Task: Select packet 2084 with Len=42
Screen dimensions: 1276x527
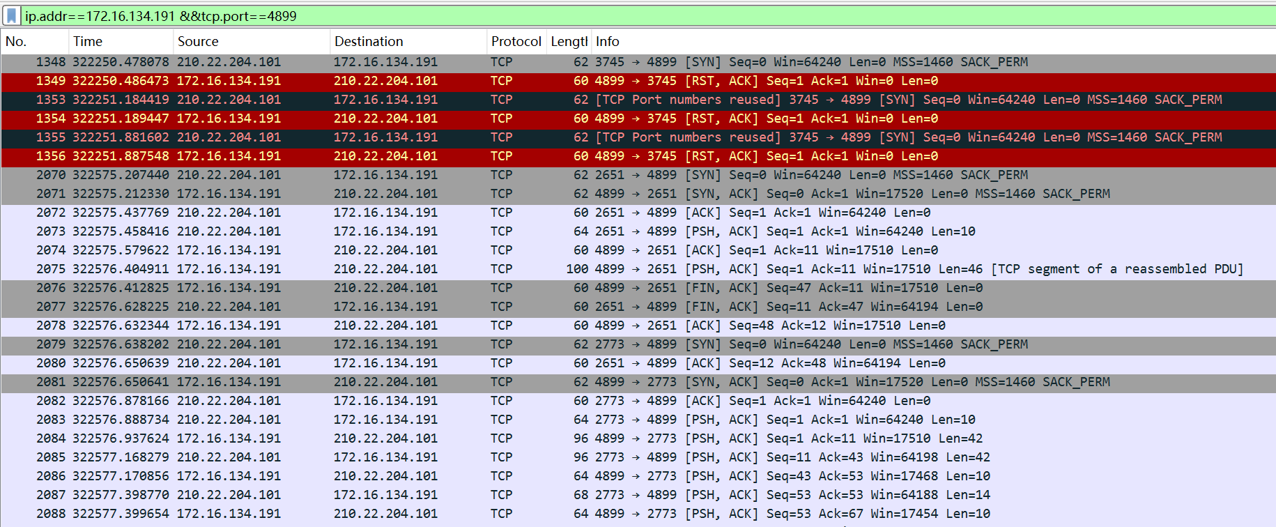Action: pyautogui.click(x=638, y=438)
